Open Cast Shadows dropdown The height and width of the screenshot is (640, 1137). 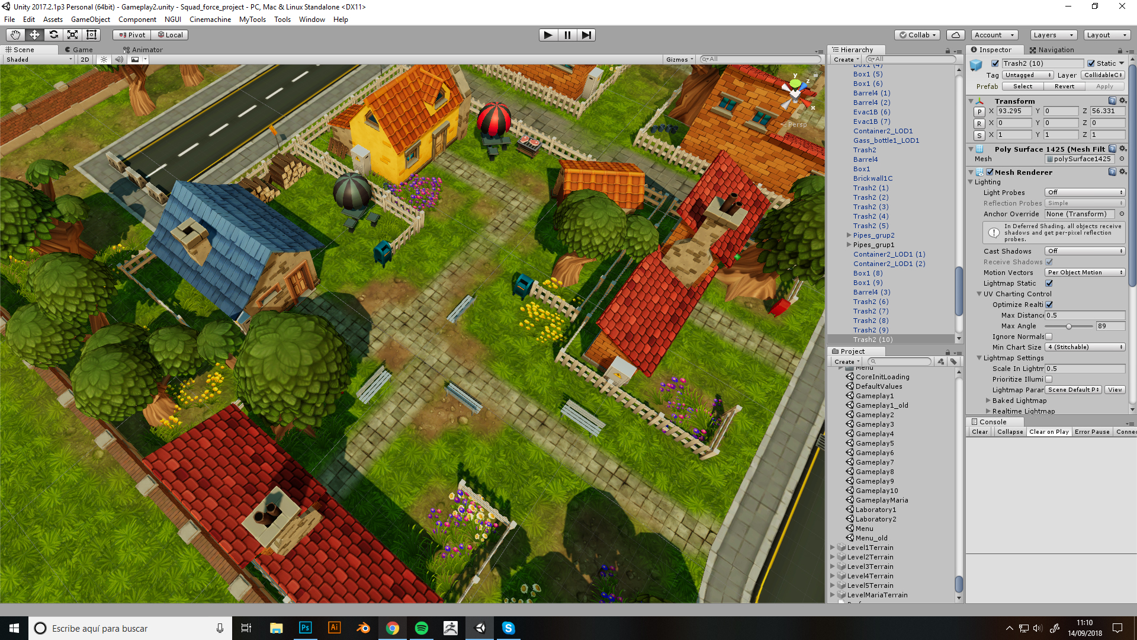pos(1085,251)
